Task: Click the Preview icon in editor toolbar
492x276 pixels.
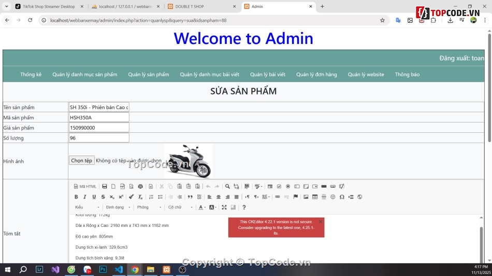Action: pyautogui.click(x=132, y=187)
